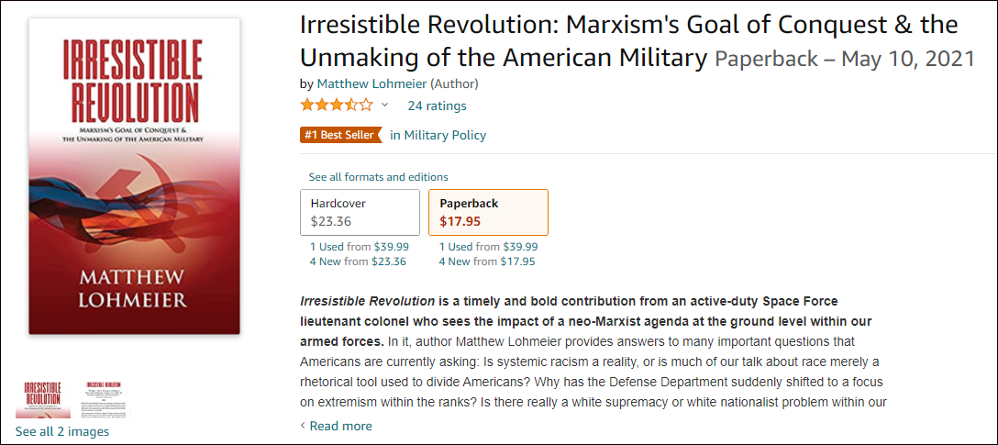Expand description with Read more
This screenshot has width=998, height=445.
[340, 426]
